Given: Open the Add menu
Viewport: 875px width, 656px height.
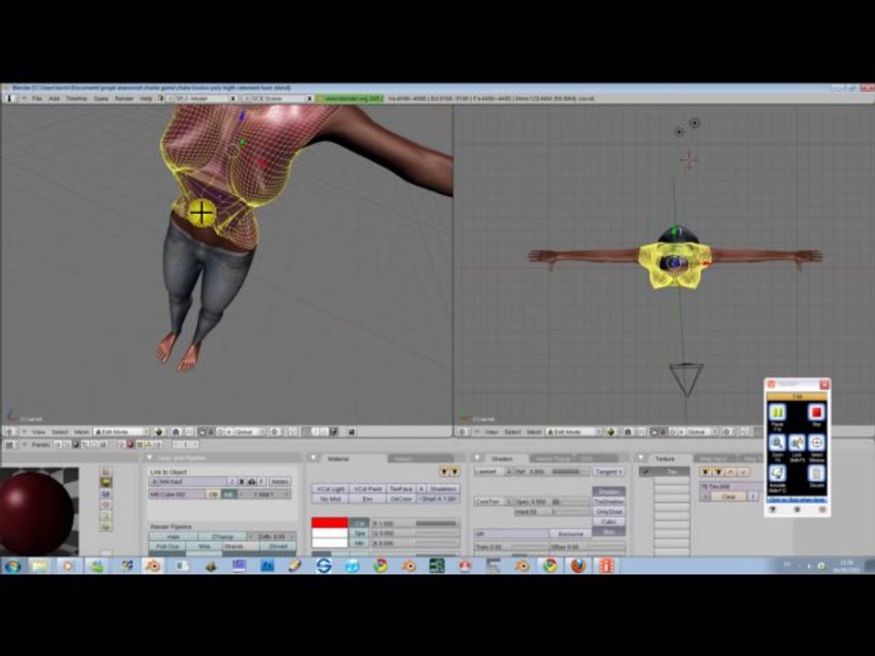Looking at the screenshot, I should click(54, 98).
